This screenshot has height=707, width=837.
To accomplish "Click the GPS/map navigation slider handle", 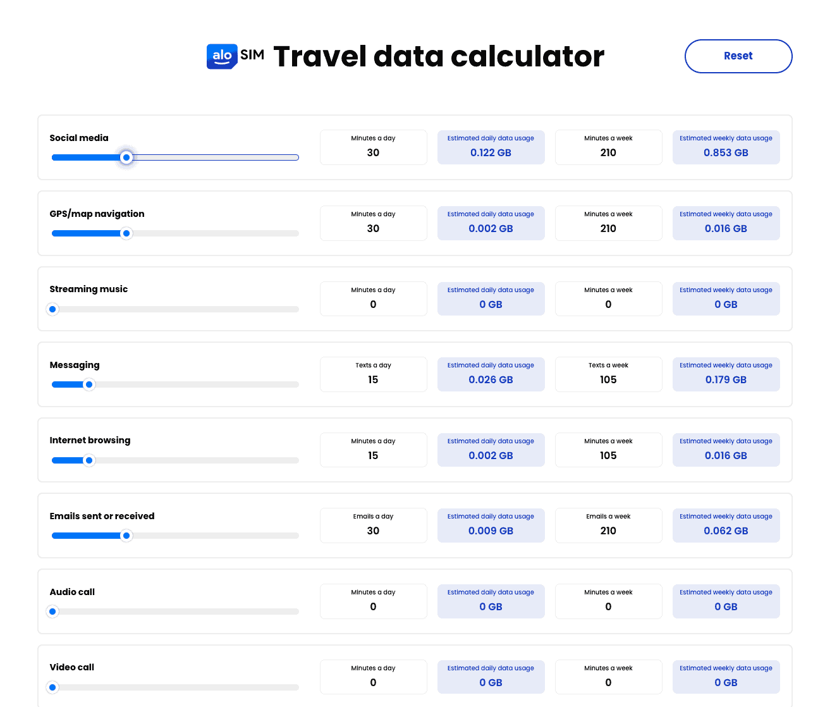I will [x=126, y=233].
